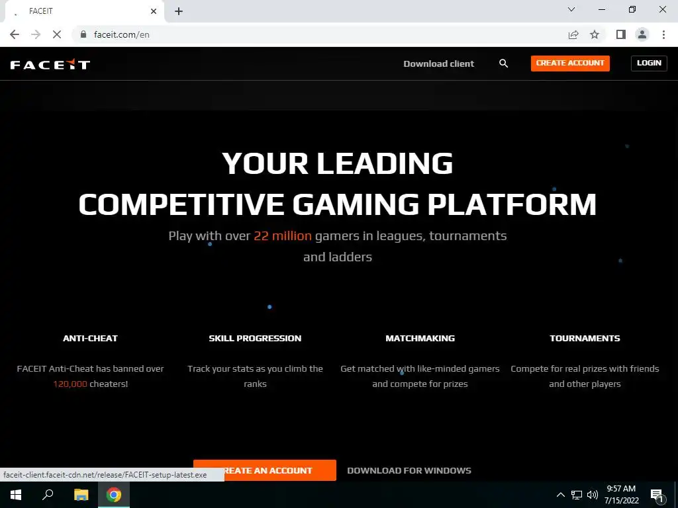This screenshot has height=508, width=678.
Task: Open Windows notification center icon
Action: click(657, 495)
